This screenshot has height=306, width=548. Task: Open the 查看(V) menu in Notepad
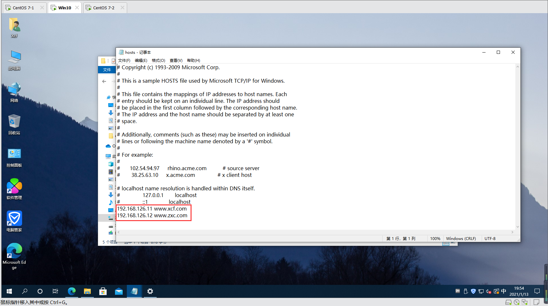pos(176,61)
